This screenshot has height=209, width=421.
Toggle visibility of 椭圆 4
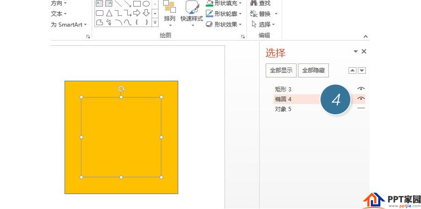(361, 99)
